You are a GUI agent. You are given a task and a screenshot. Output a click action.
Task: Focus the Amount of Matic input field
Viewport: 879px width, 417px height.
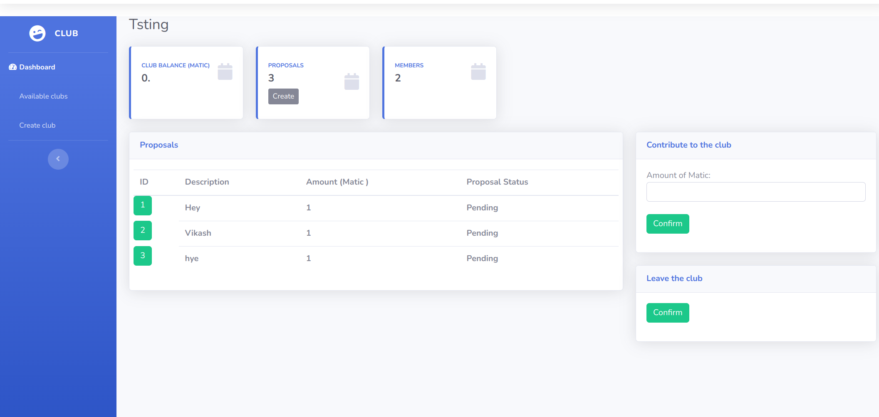756,192
